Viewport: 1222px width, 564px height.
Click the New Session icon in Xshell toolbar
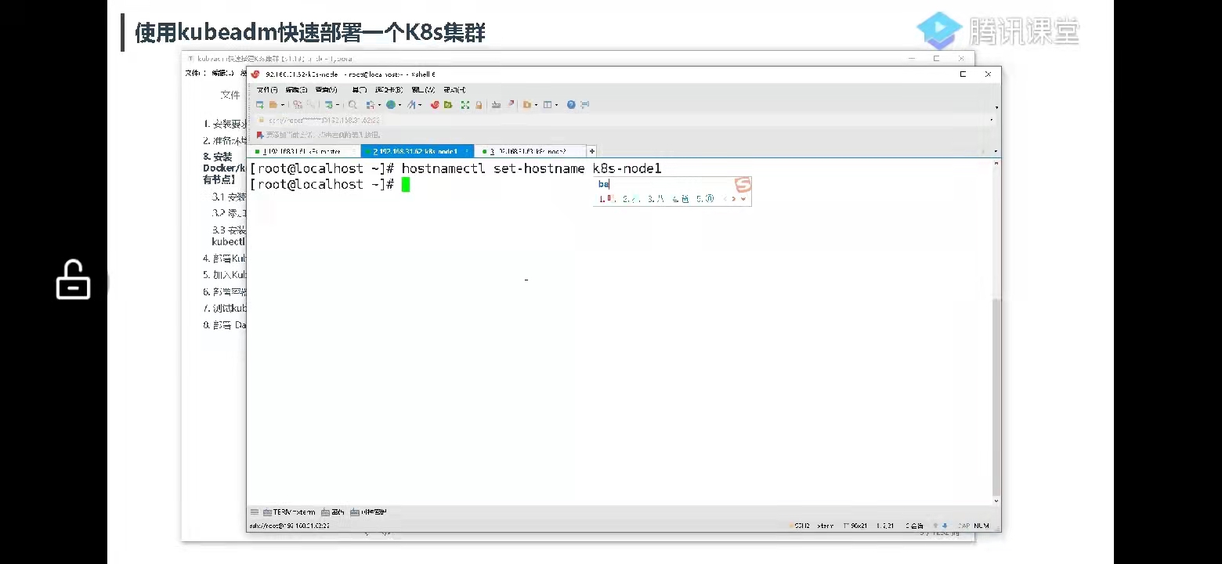coord(259,105)
